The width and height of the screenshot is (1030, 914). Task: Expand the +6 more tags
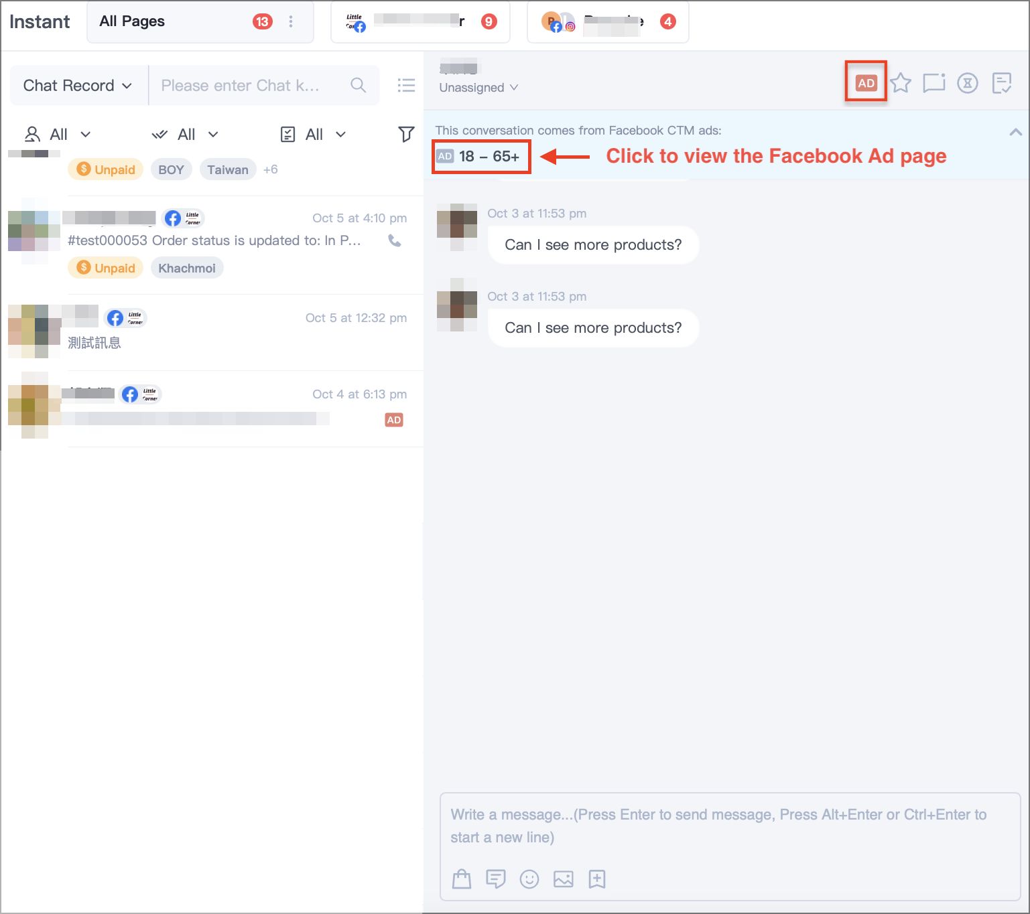(x=271, y=169)
